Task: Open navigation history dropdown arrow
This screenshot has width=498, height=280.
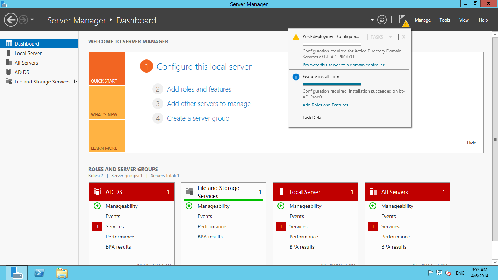Action: pos(32,20)
